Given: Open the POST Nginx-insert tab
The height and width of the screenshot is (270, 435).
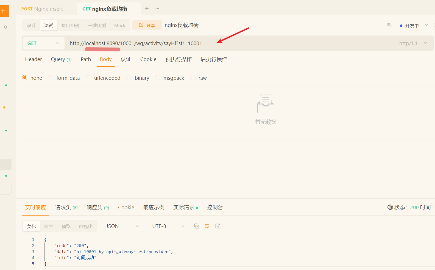Looking at the screenshot, I should coord(42,9).
